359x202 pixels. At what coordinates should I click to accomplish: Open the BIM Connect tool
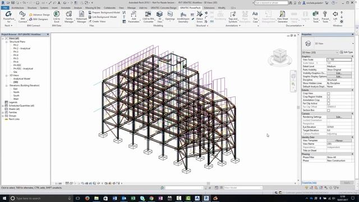[22, 17]
